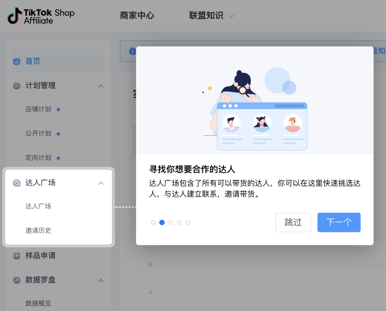Select the first carousel dot
Image resolution: width=386 pixels, height=311 pixels.
click(153, 222)
